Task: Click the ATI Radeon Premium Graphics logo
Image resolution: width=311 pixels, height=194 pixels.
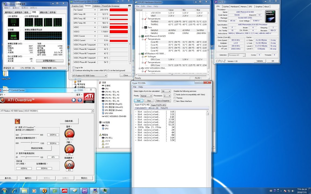Action: (89, 98)
